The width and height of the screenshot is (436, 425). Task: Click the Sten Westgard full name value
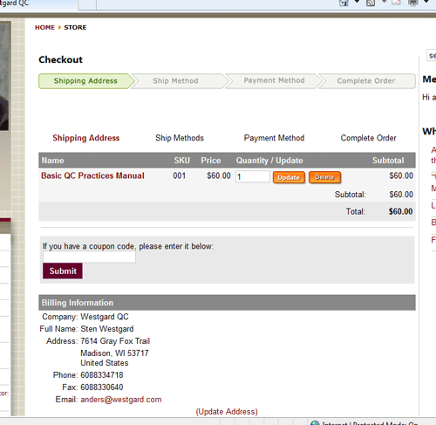pos(107,329)
